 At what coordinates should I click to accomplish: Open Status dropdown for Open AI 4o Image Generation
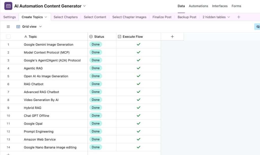96,76
